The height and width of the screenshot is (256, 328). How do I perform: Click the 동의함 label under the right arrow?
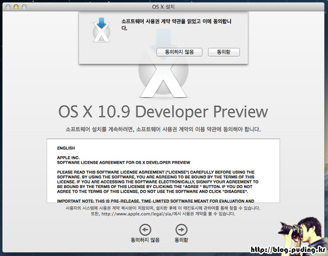coord(181,240)
